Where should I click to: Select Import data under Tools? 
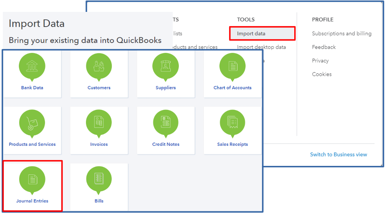[x=262, y=34]
